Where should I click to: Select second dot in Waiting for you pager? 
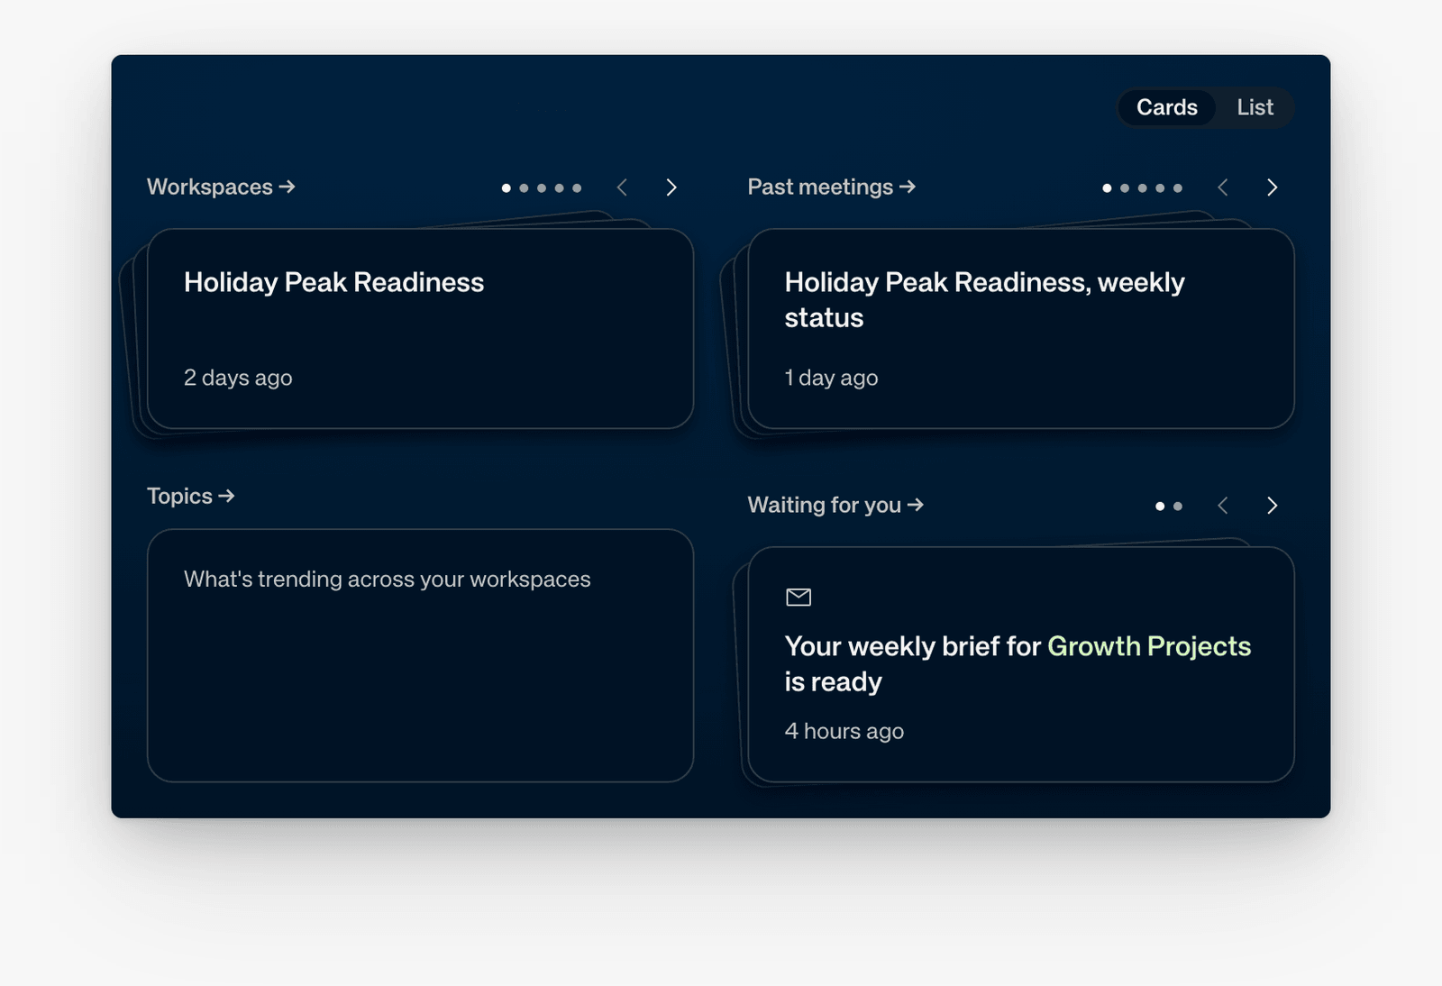1178,507
